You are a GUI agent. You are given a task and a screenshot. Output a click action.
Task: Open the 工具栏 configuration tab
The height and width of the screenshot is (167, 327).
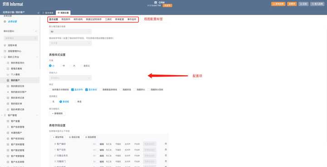click(108, 19)
